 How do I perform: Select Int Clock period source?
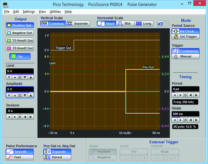click(185, 31)
